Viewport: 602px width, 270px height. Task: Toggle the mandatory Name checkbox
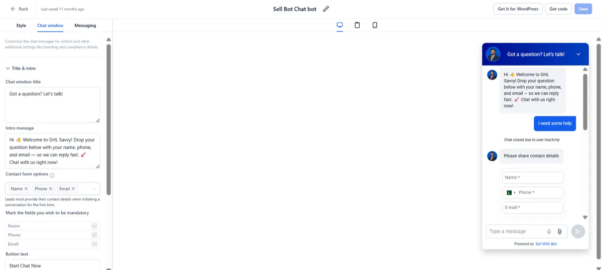pyautogui.click(x=94, y=226)
